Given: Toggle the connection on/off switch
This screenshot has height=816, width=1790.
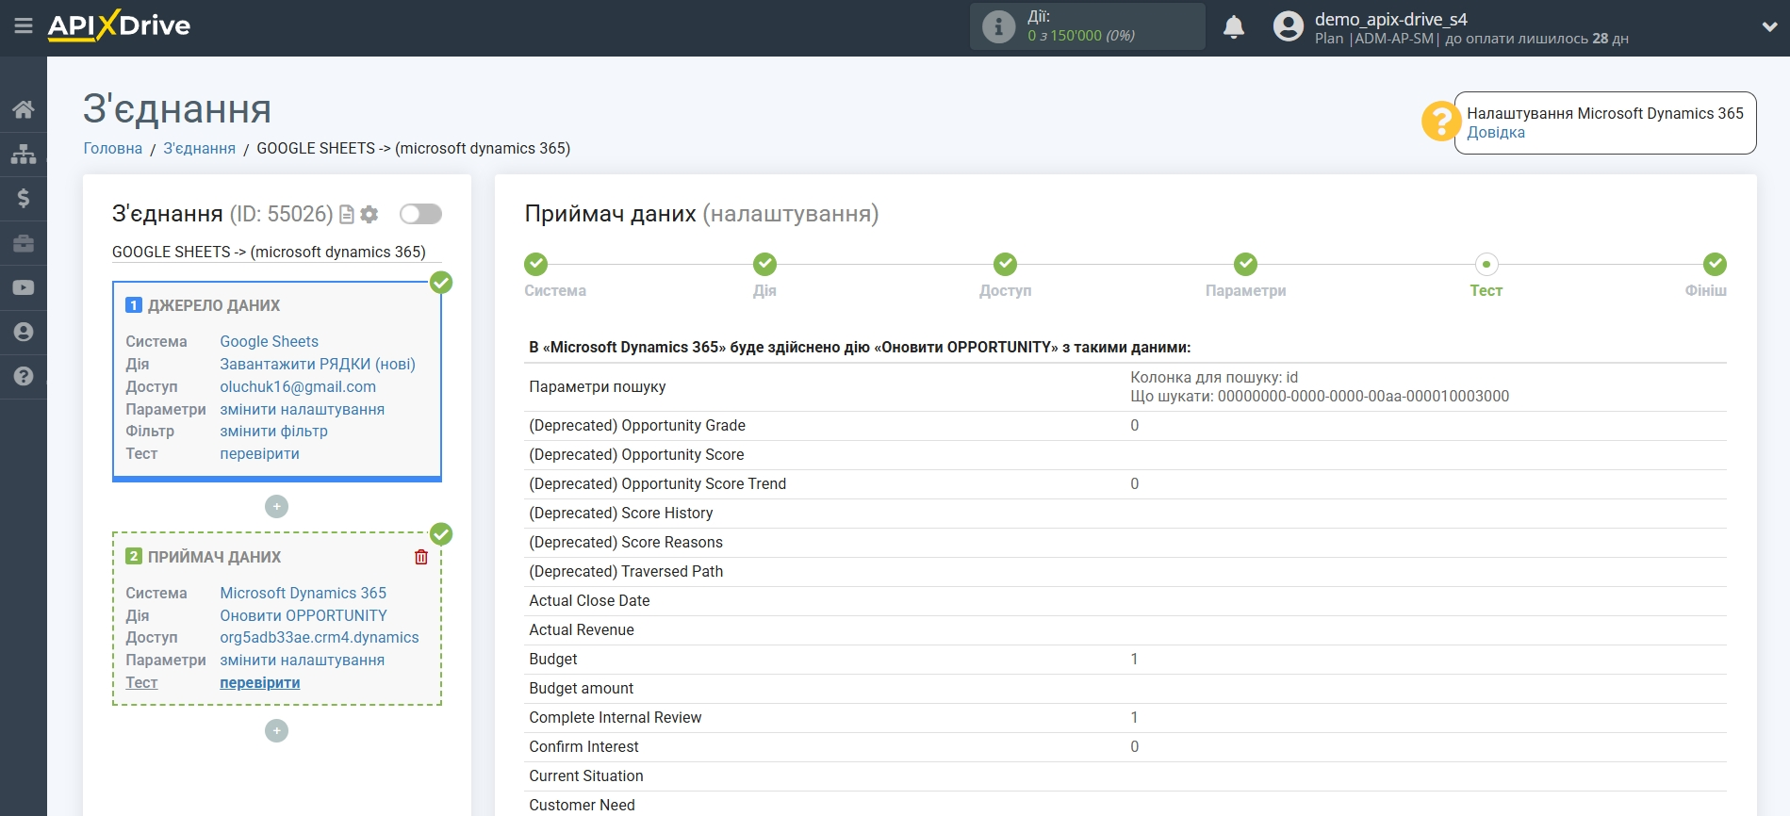Looking at the screenshot, I should pos(420,214).
